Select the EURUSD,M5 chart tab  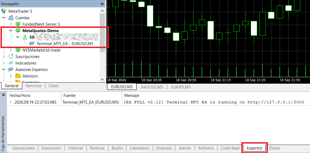pyautogui.click(x=122, y=87)
